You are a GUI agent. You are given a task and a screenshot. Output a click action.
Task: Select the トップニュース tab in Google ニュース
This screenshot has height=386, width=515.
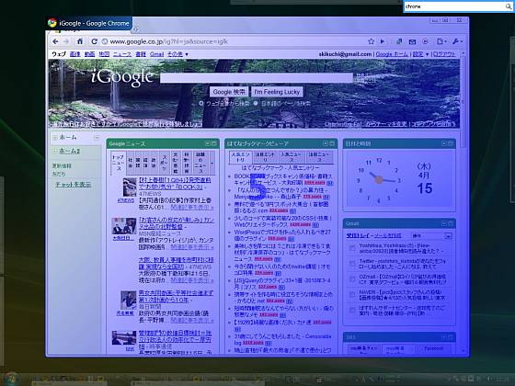pos(119,163)
